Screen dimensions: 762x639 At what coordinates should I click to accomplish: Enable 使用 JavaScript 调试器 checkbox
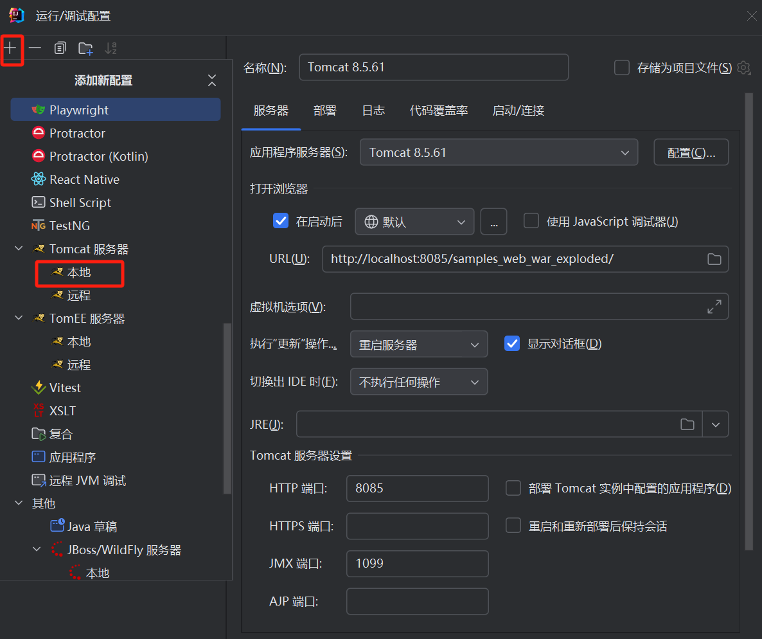[531, 221]
